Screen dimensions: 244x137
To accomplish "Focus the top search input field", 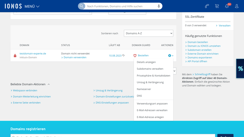I will tap(120, 6).
